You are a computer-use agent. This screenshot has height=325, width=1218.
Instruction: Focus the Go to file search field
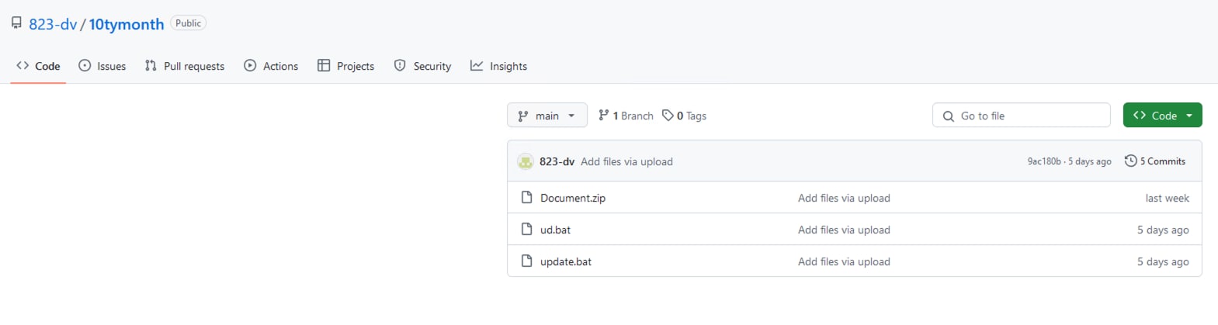pos(1022,116)
